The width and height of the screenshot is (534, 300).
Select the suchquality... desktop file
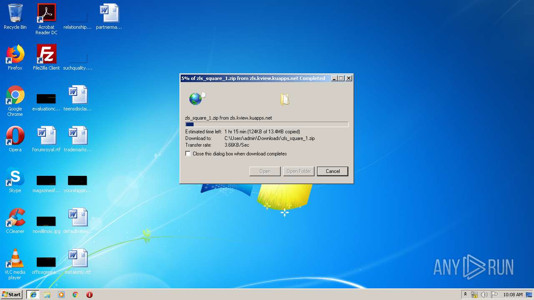(x=78, y=60)
